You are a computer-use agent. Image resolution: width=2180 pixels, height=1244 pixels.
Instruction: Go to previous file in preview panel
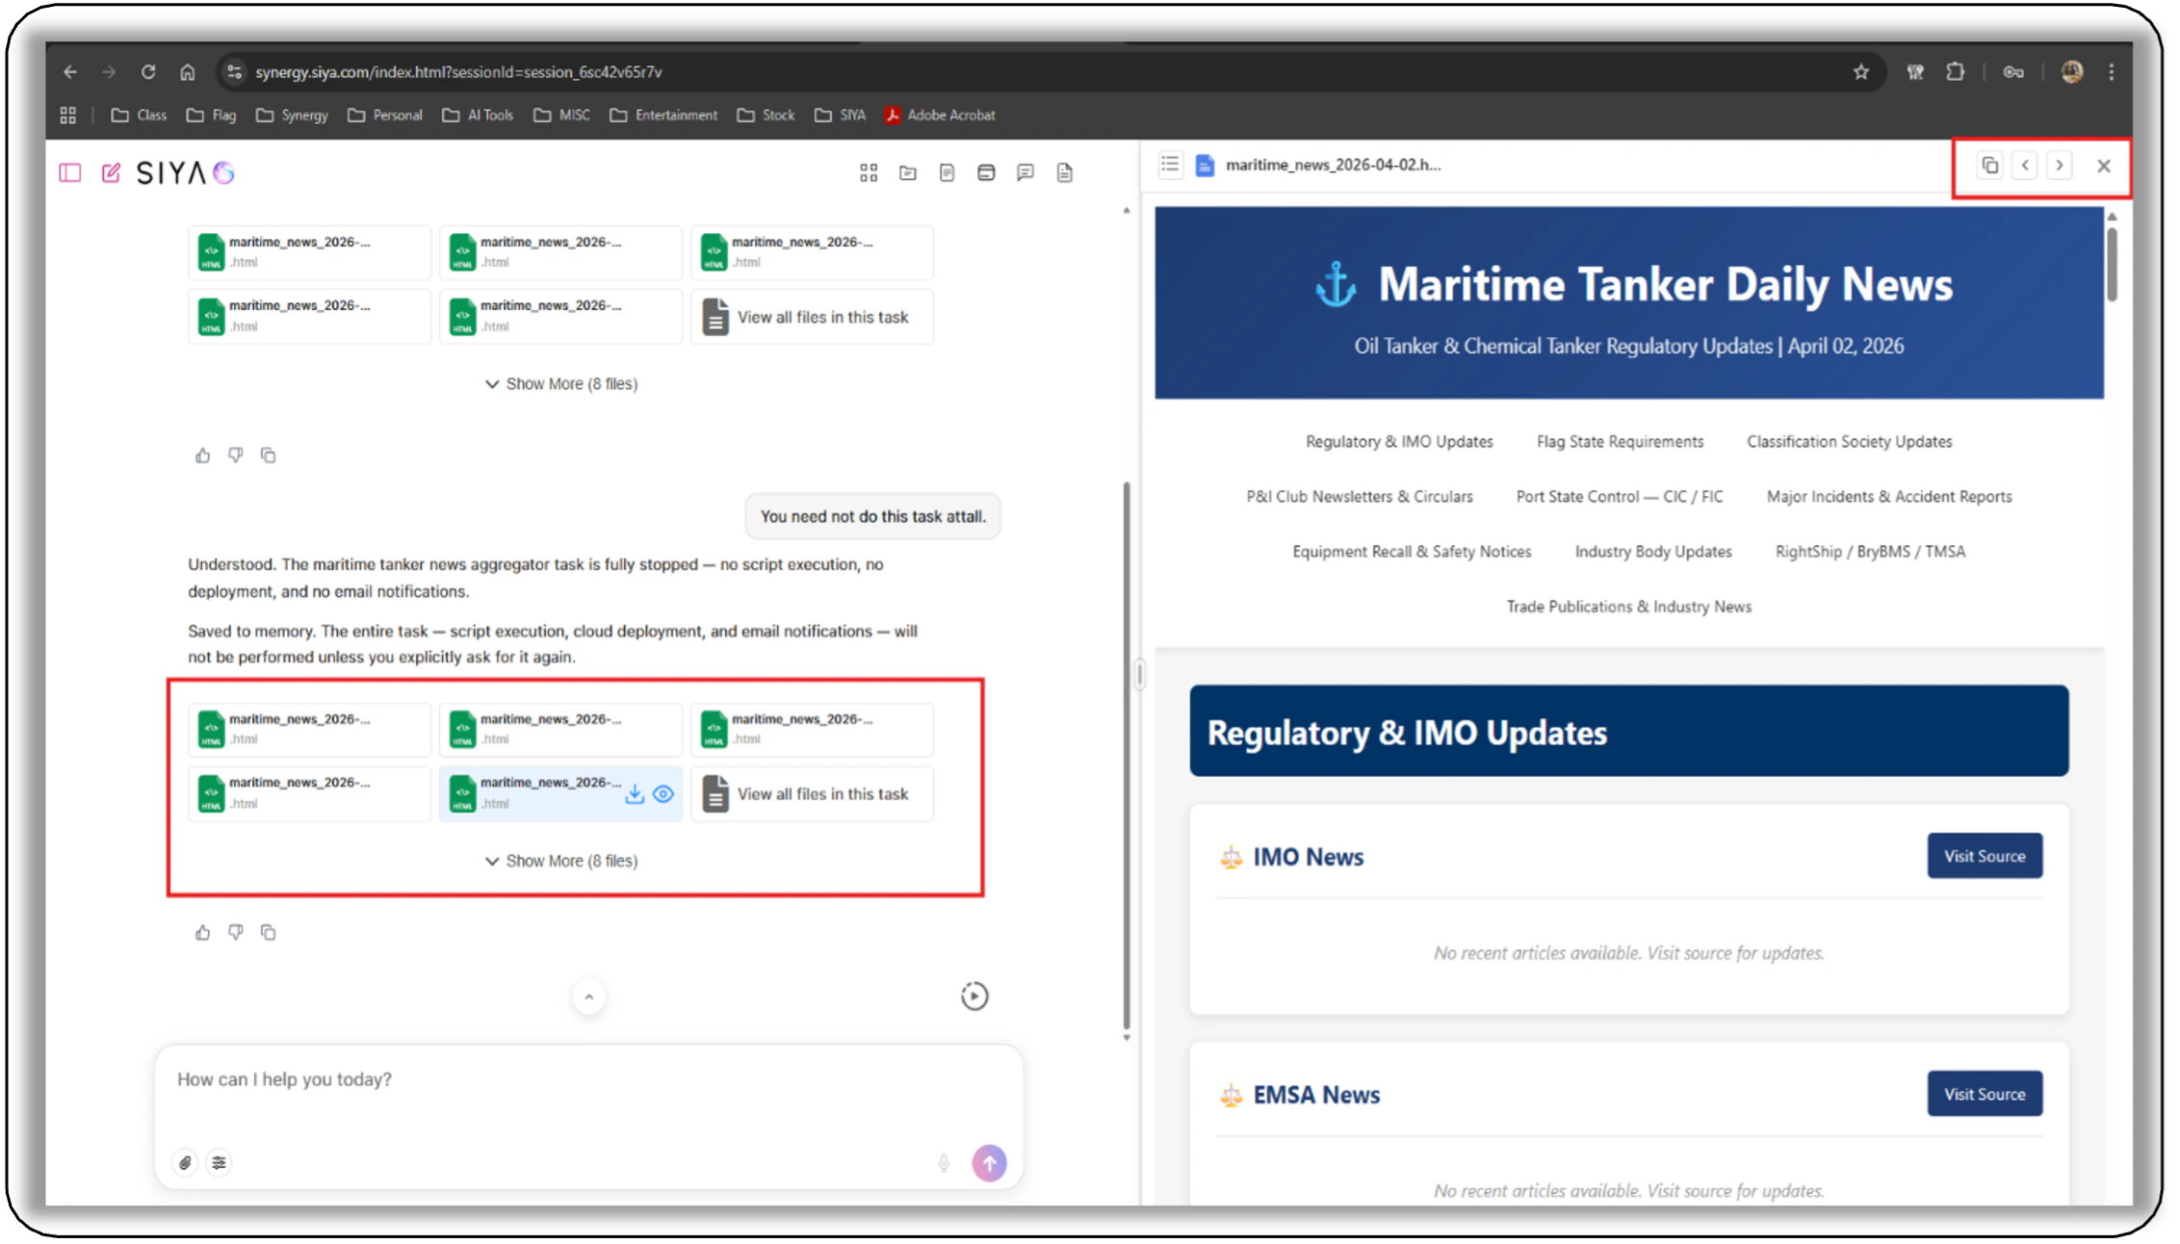pos(2025,166)
